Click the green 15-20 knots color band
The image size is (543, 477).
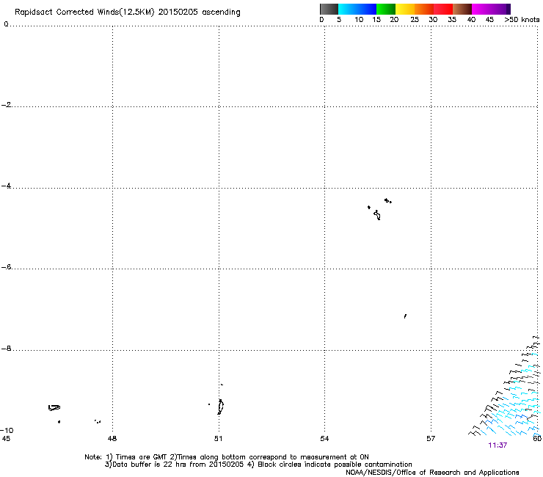click(x=386, y=9)
